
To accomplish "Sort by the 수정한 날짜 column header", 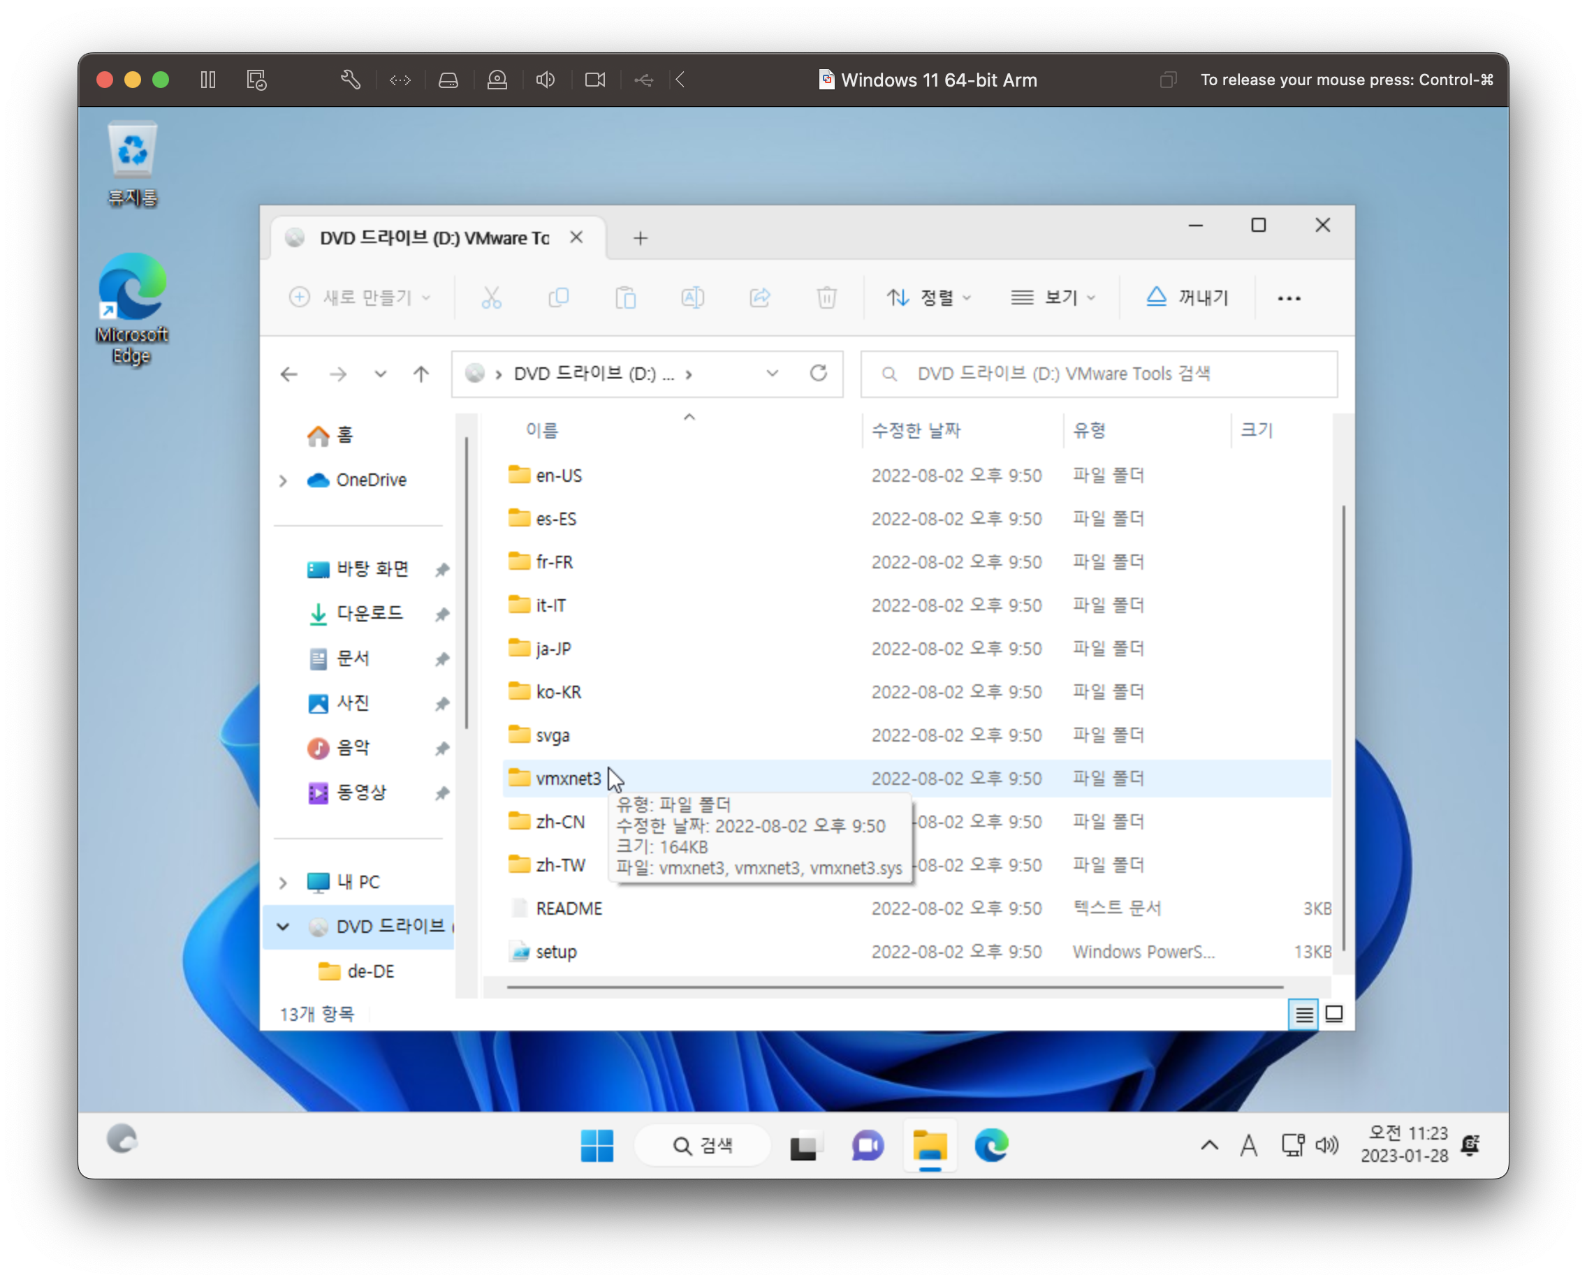I will (x=916, y=431).
